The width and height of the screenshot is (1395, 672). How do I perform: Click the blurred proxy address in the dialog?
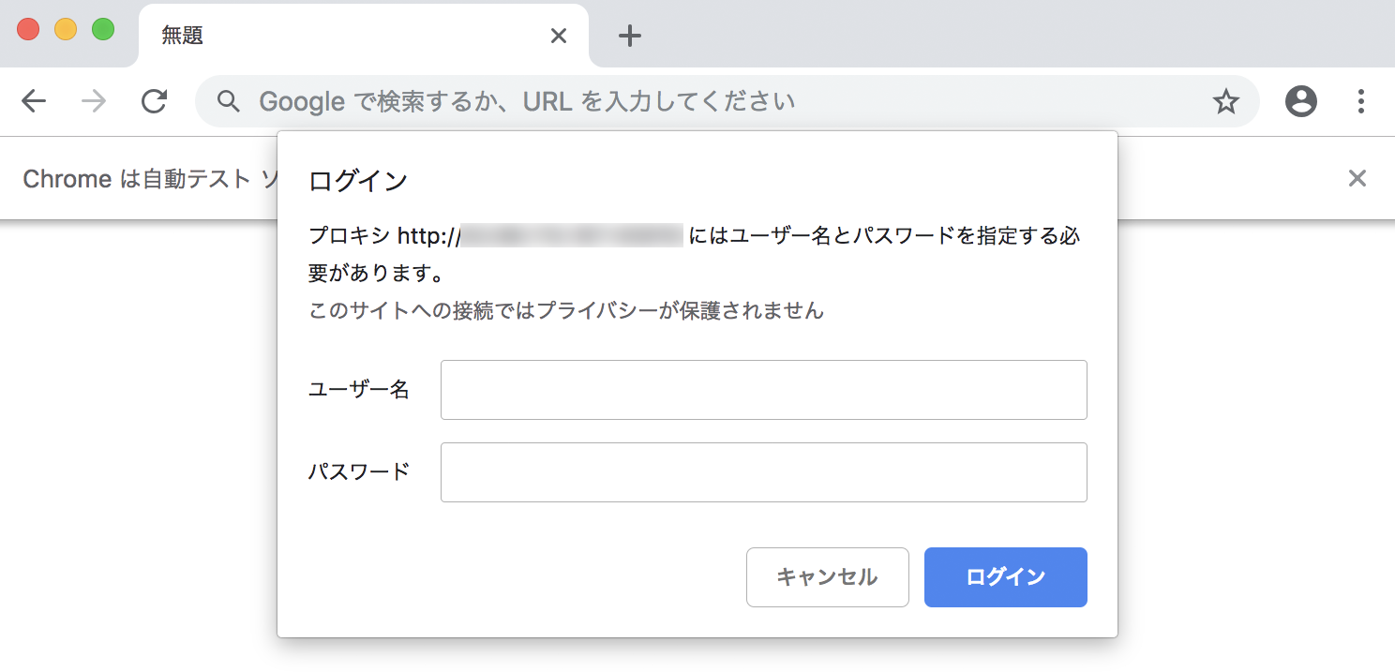pyautogui.click(x=570, y=235)
